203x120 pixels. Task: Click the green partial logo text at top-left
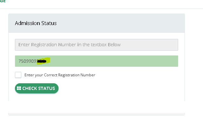[3, 1]
